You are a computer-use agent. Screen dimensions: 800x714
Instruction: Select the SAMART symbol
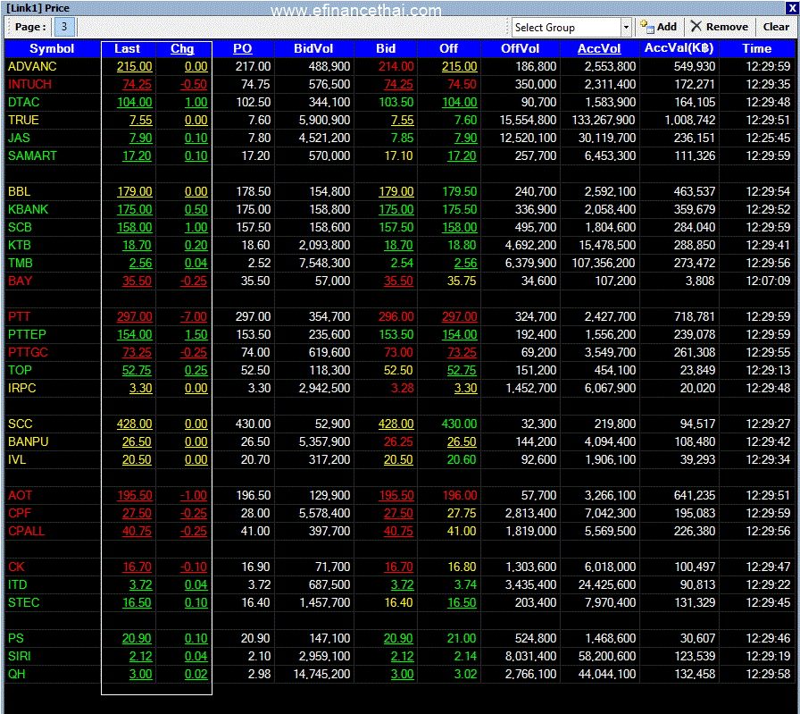pos(32,155)
